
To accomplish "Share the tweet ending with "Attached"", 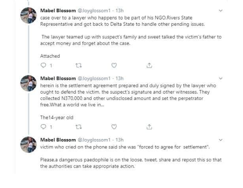I will (149, 65).
